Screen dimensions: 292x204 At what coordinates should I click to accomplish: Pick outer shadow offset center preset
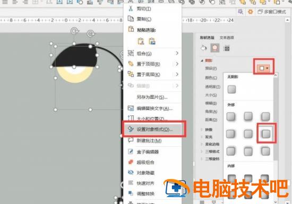(x=248, y=134)
